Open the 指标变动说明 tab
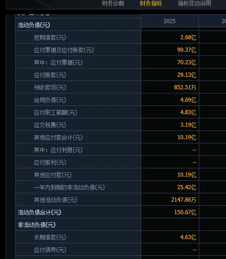The width and height of the screenshot is (226, 259). 194,3
